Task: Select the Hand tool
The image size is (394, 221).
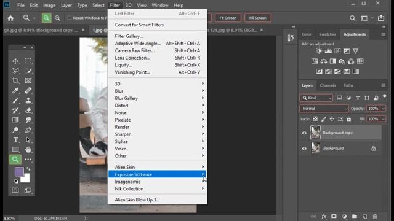Action: [28, 150]
